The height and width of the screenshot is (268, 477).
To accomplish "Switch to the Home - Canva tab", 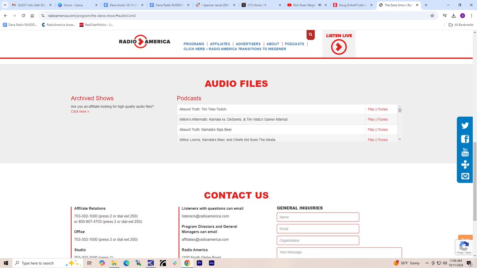I will coord(77,5).
